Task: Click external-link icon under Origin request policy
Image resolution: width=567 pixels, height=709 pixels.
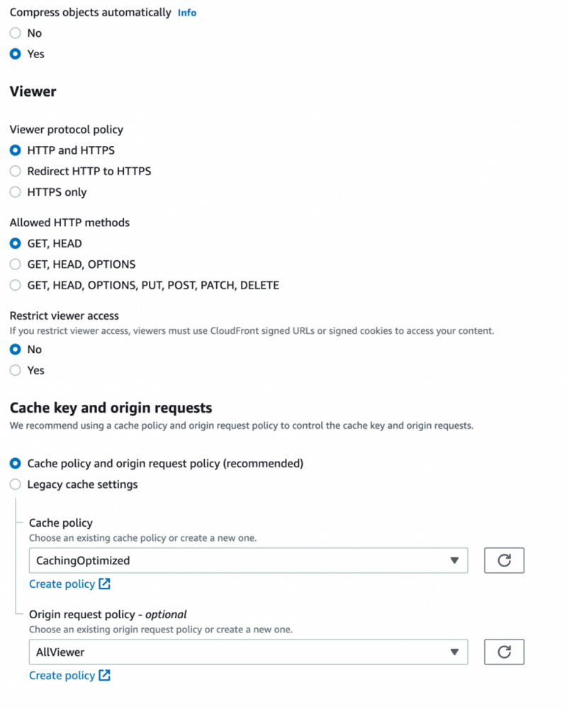Action: click(x=104, y=676)
